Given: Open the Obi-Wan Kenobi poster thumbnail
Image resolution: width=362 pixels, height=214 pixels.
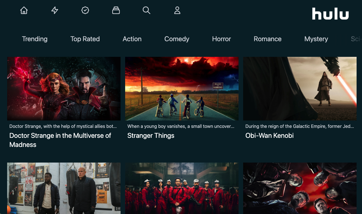Looking at the screenshot, I should (x=300, y=89).
